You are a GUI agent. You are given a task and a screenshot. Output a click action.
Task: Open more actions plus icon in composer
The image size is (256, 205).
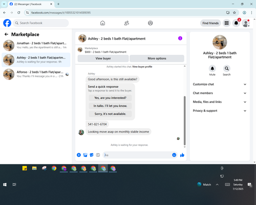(79, 155)
